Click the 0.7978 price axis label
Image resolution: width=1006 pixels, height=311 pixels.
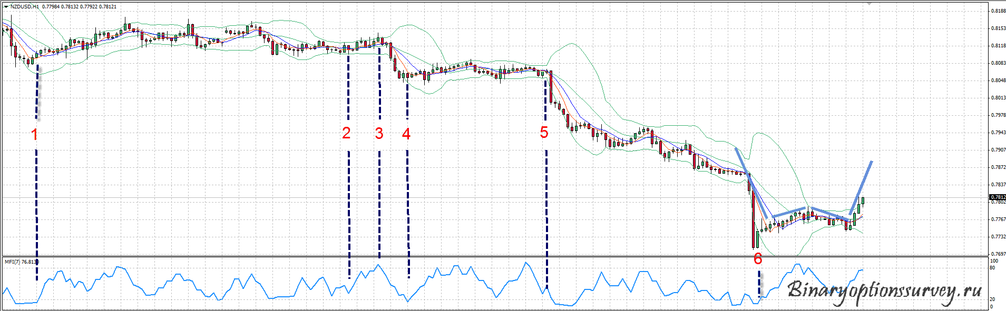click(x=998, y=115)
